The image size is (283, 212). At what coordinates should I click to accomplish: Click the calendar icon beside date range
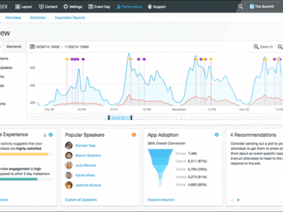coord(32,47)
